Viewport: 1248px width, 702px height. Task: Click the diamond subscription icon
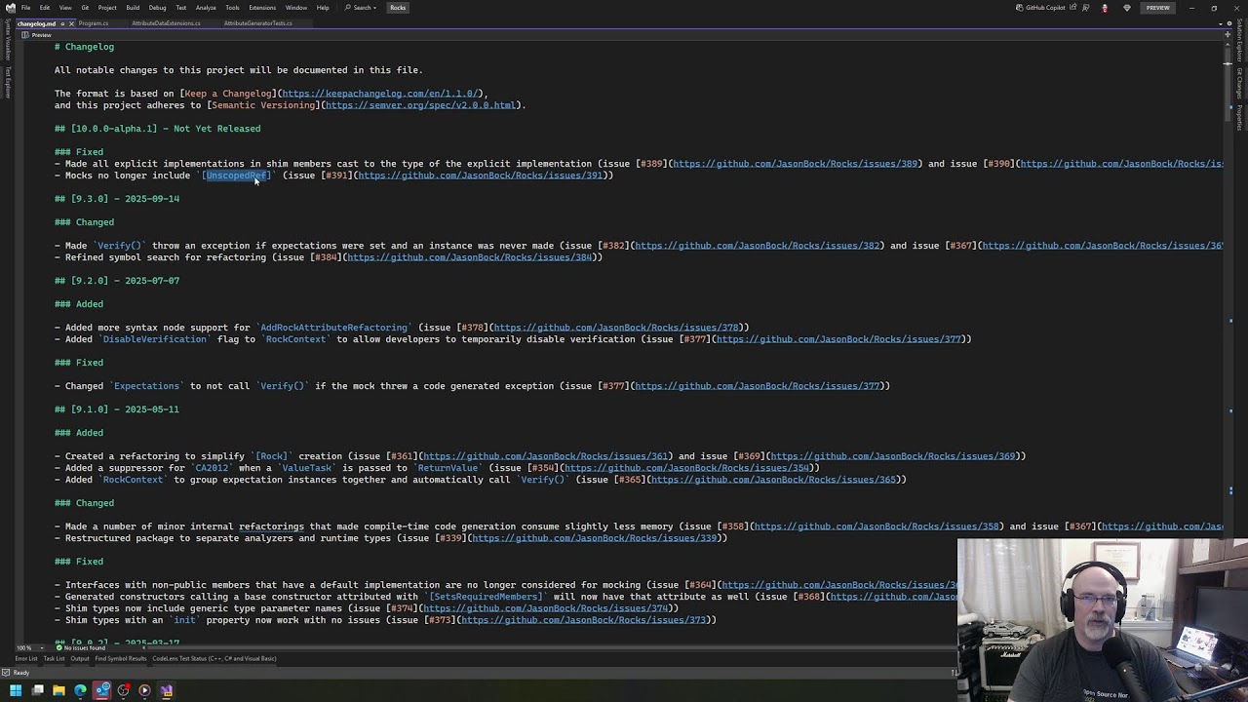[1127, 8]
